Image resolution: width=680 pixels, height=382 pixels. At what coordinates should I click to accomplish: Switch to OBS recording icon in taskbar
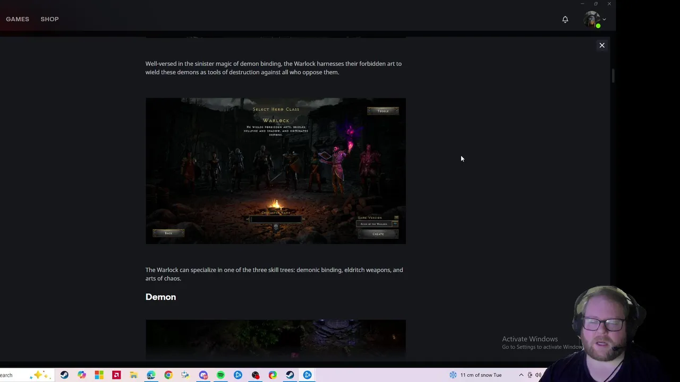(256, 375)
